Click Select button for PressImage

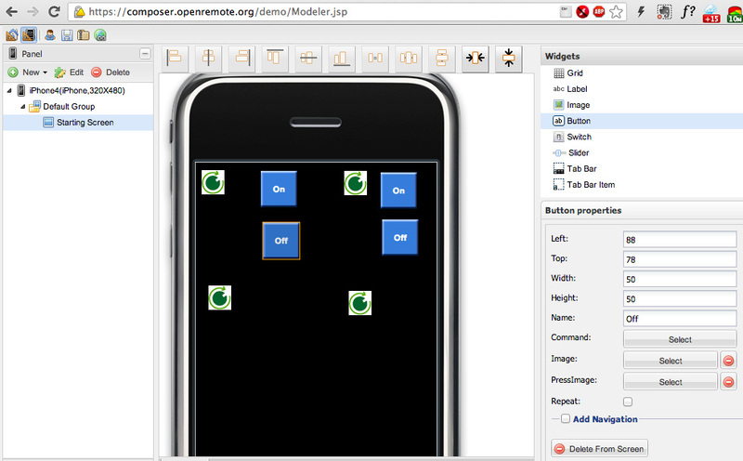pos(671,382)
